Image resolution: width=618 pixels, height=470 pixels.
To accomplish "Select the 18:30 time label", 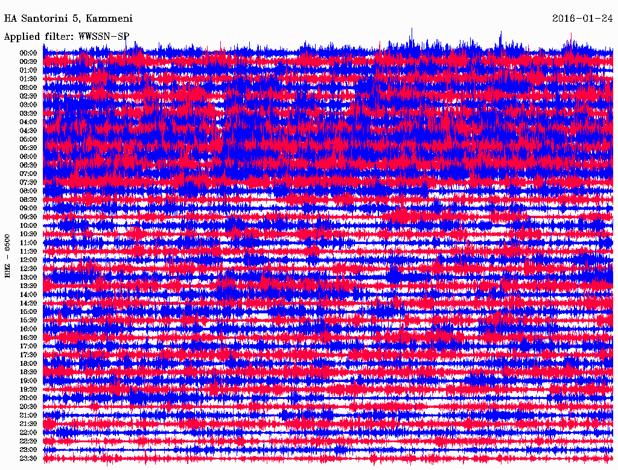I will [28, 372].
